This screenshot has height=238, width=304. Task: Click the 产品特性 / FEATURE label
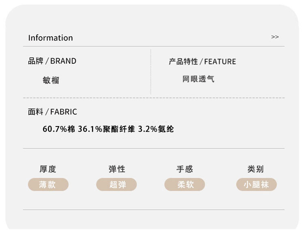click(x=202, y=62)
